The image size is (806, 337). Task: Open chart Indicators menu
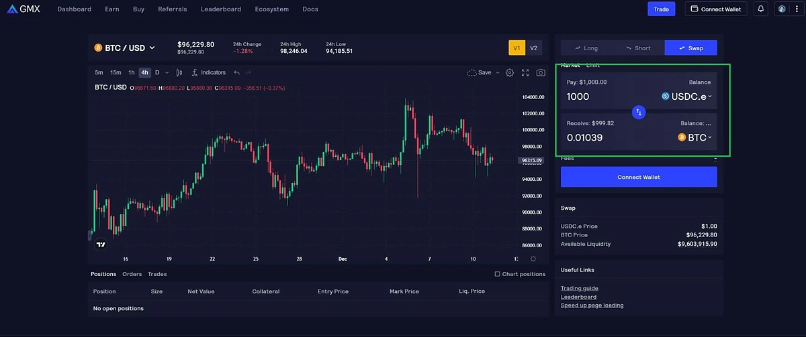[x=209, y=72]
